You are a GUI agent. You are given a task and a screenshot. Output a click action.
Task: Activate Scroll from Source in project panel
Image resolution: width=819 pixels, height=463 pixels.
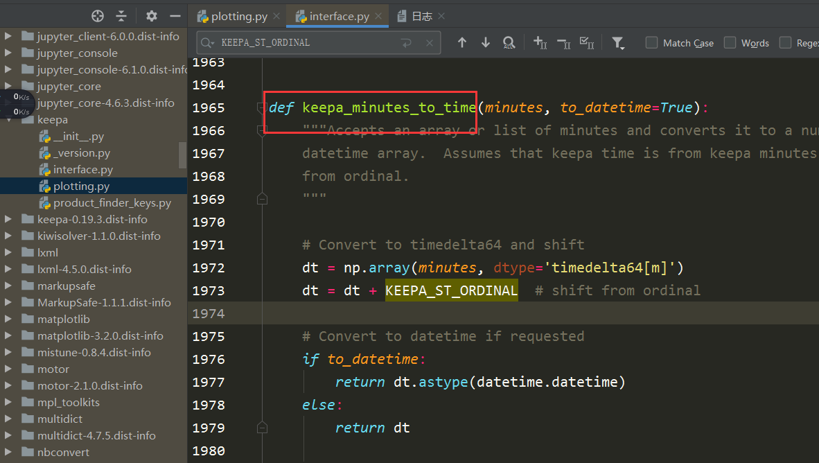pyautogui.click(x=98, y=15)
